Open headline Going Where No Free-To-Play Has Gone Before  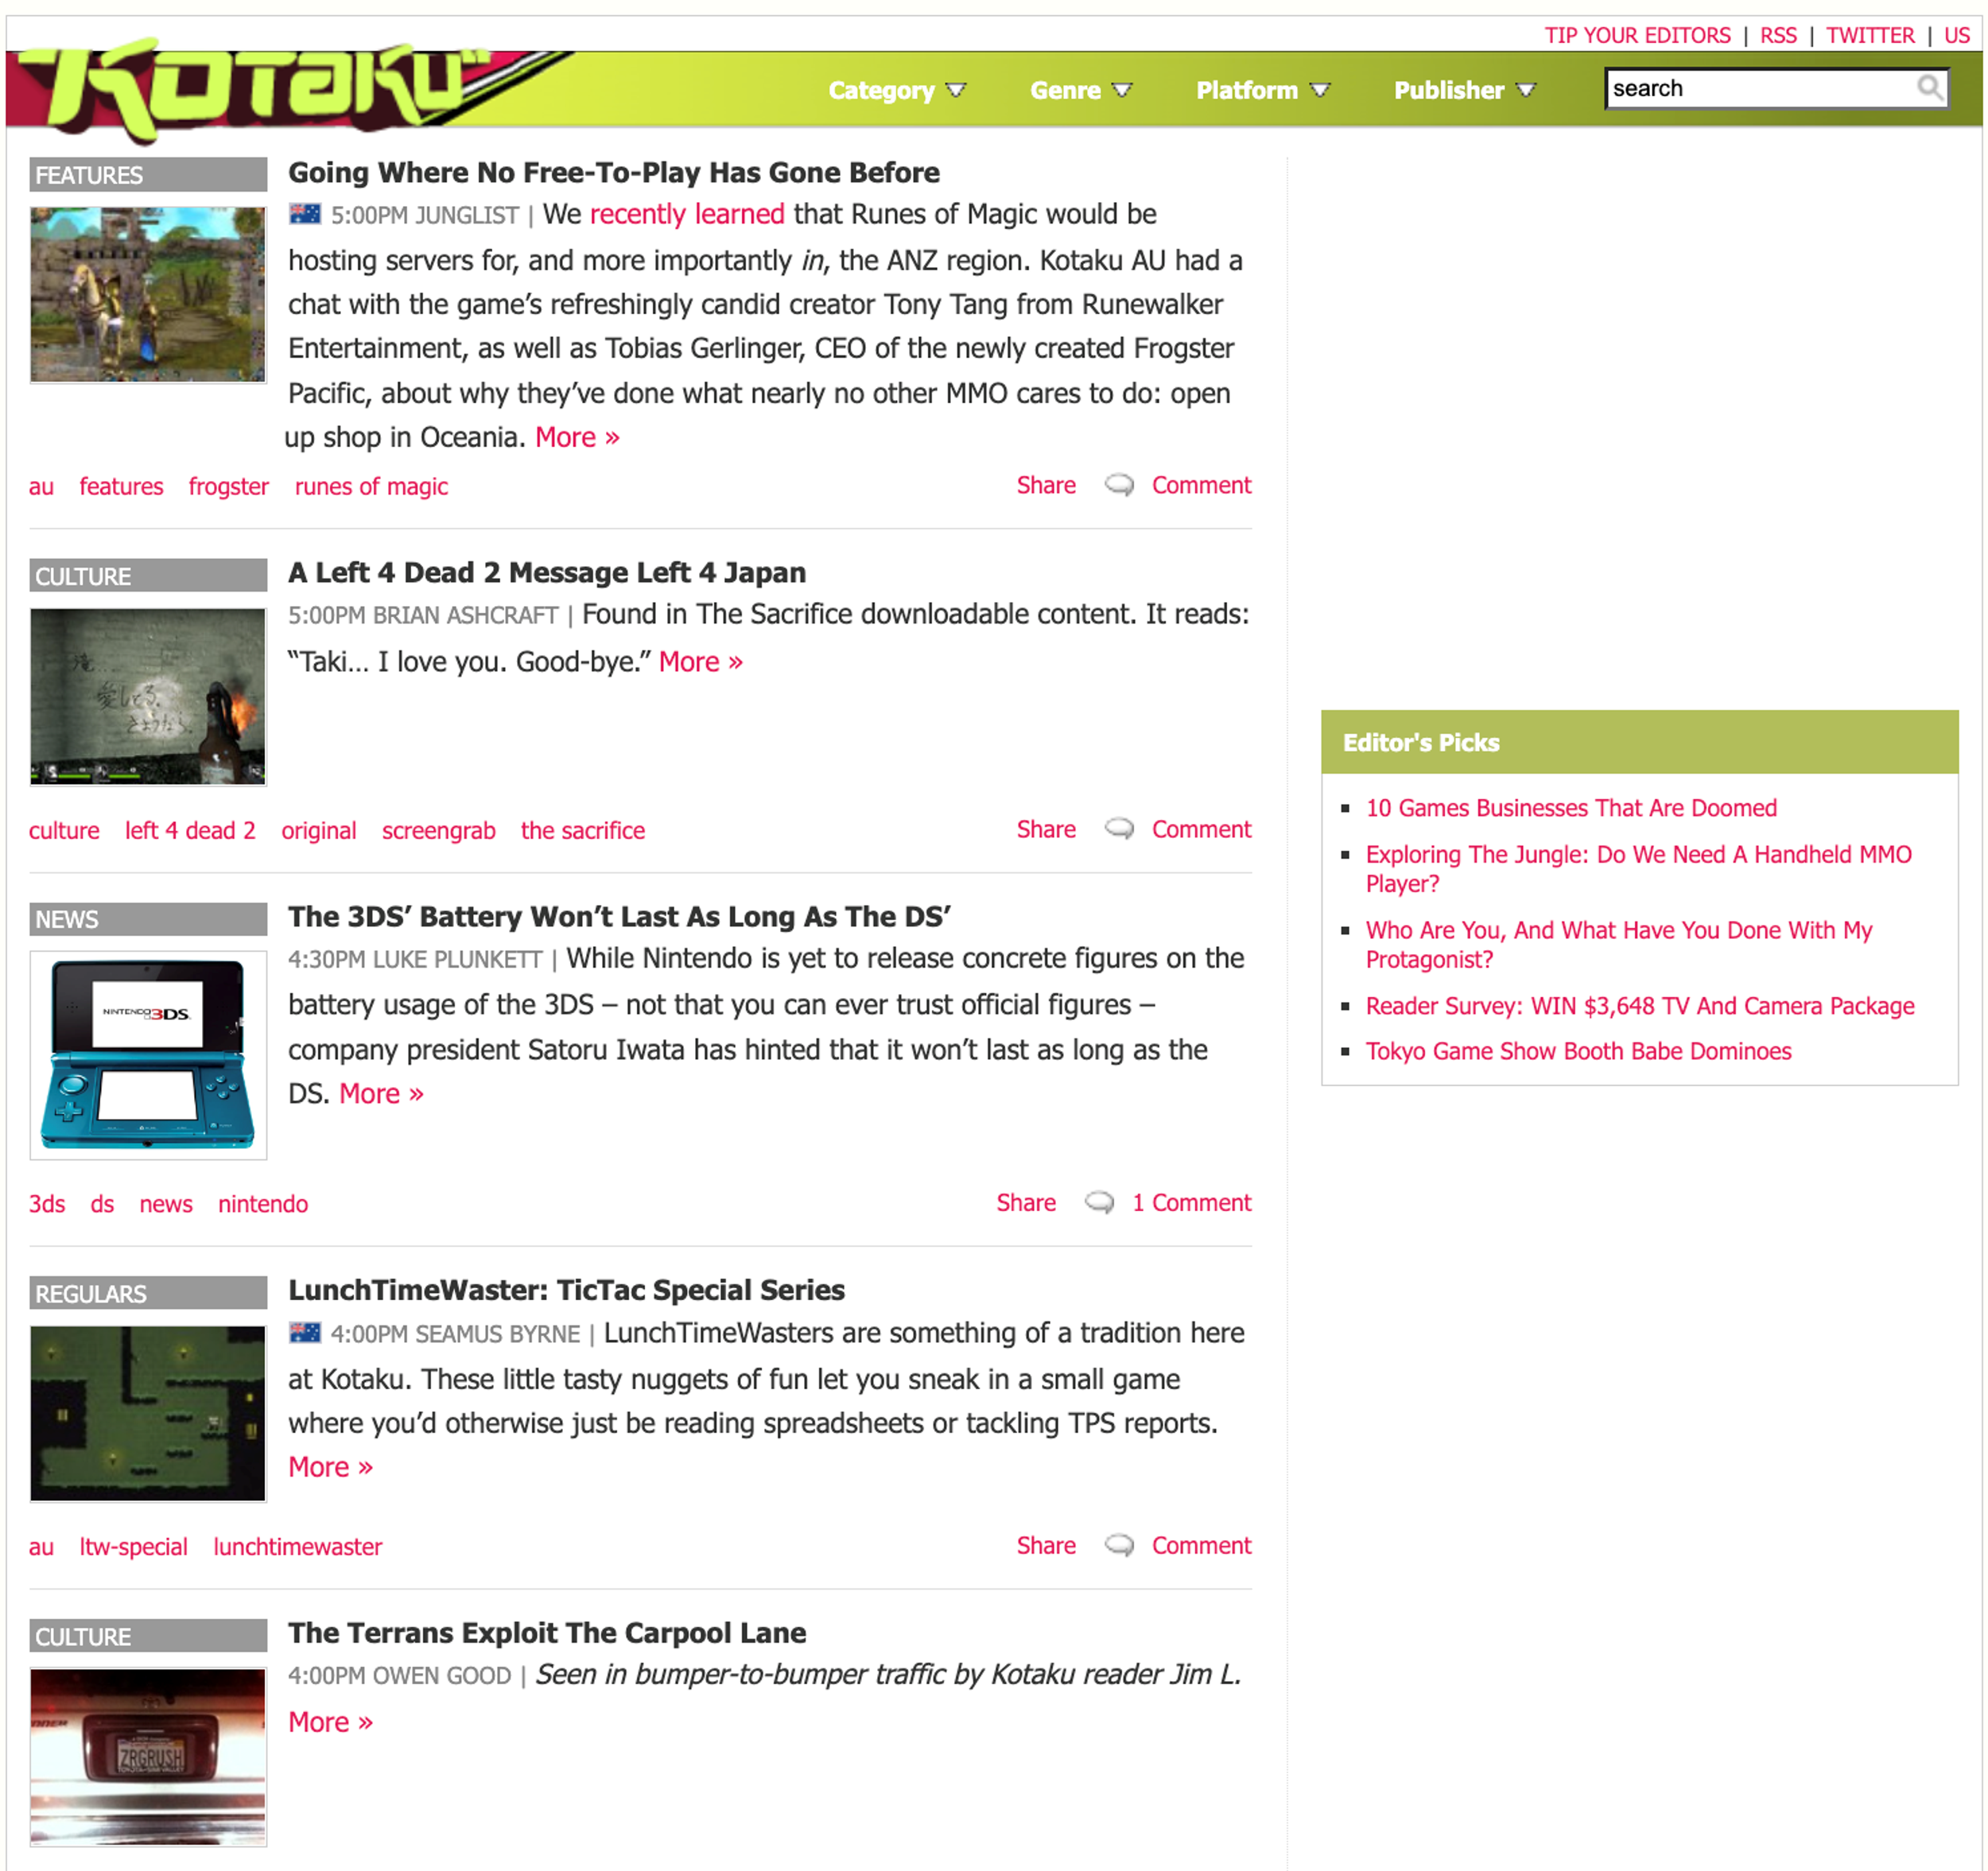click(x=613, y=173)
